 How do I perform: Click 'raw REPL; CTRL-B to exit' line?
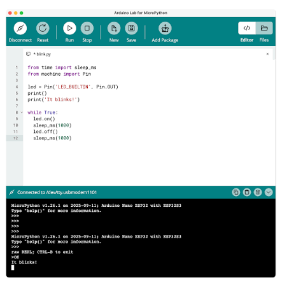pyautogui.click(x=42, y=252)
